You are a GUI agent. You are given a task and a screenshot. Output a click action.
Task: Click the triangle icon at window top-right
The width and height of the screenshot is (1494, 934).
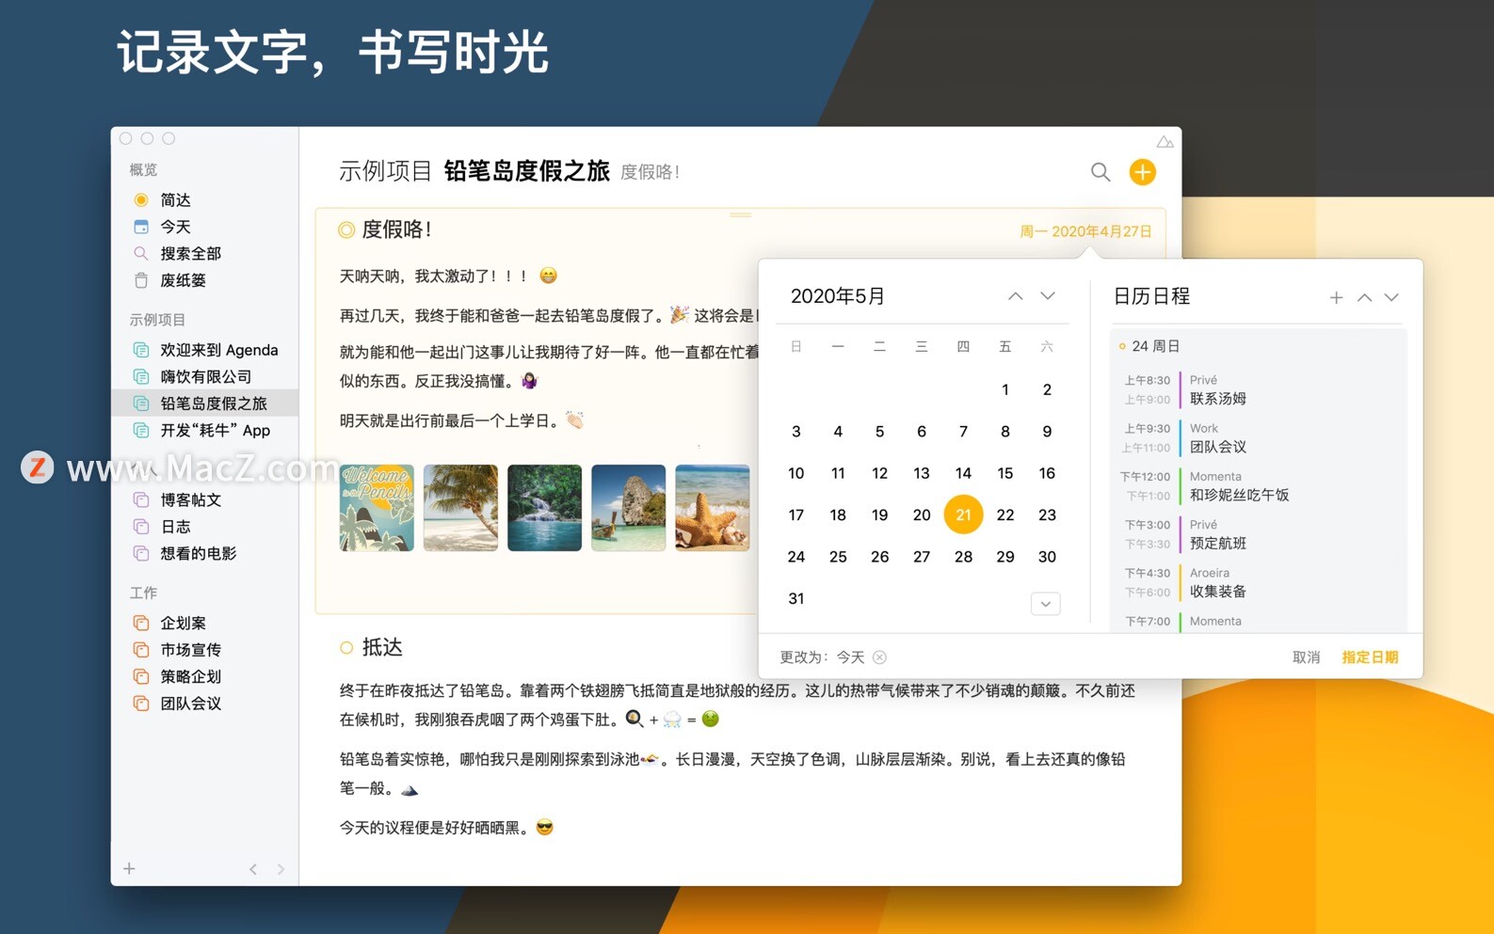pos(1165,142)
